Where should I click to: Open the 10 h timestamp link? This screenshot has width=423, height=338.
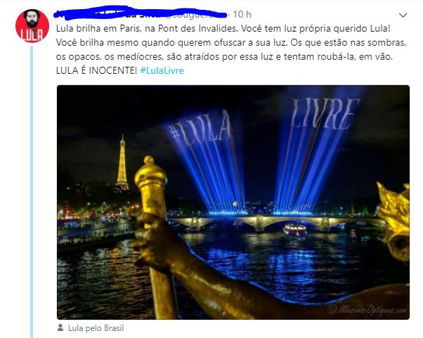(x=242, y=14)
